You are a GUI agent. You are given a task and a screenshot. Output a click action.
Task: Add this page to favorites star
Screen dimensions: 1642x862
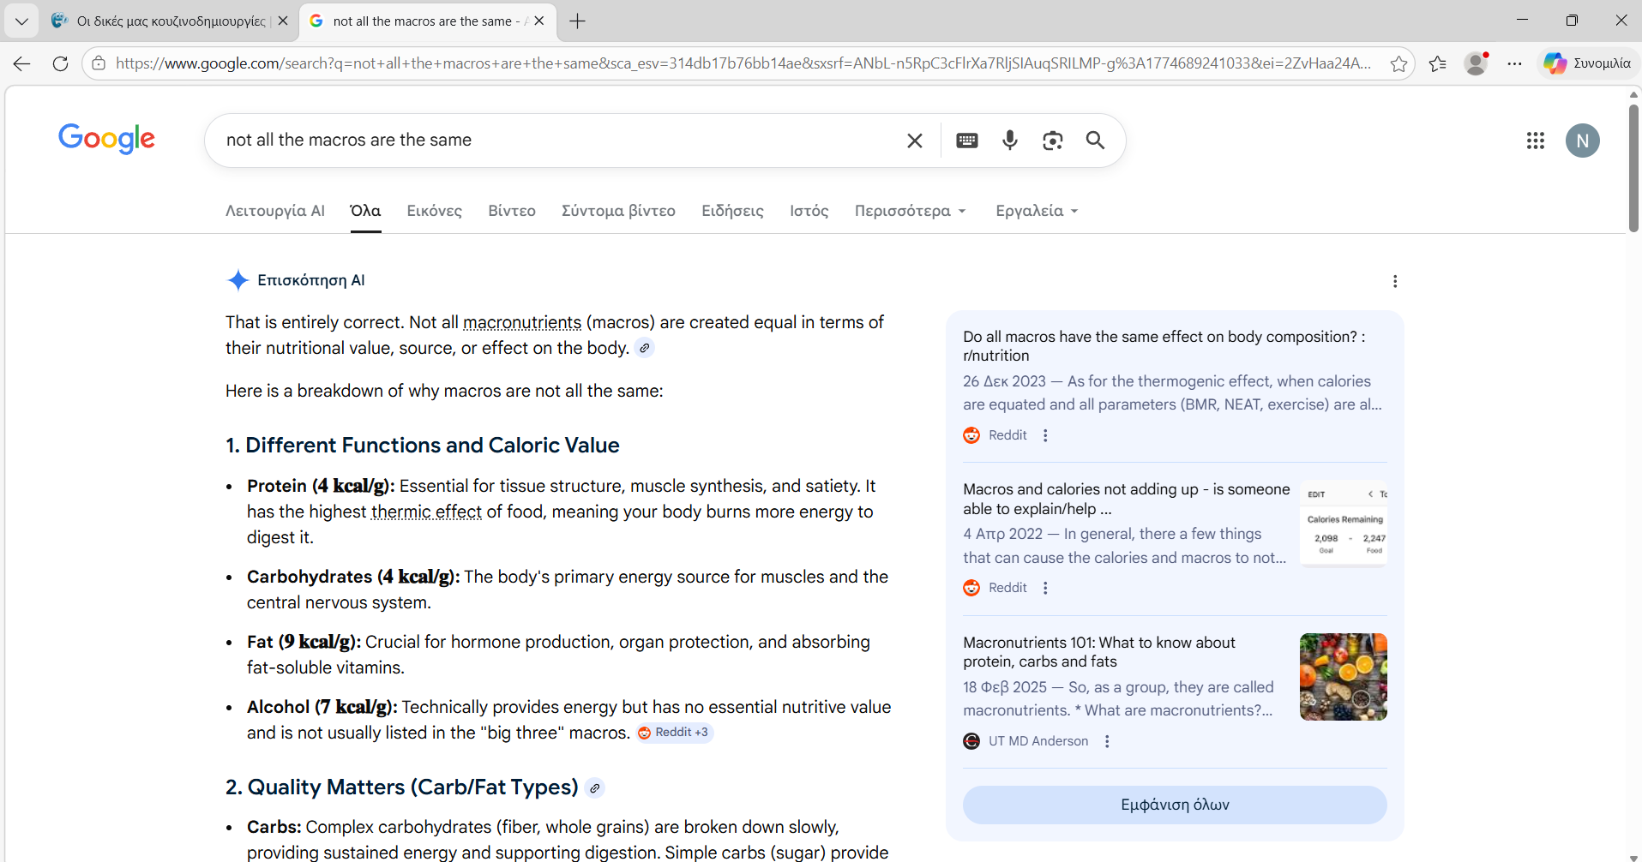click(1398, 63)
